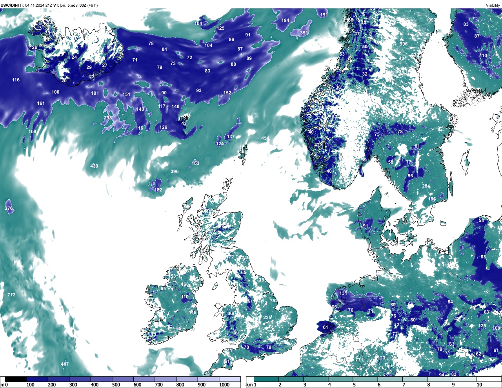The width and height of the screenshot is (502, 388).
Task: Click the visibility value 182 on the map
Action: pyautogui.click(x=158, y=190)
